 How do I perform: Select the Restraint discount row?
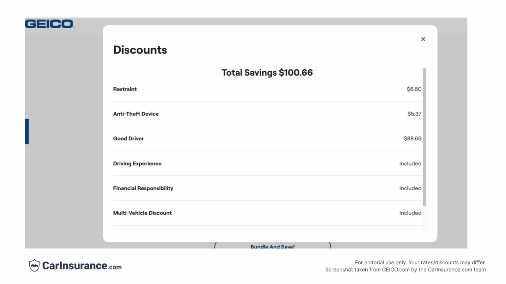(125, 89)
